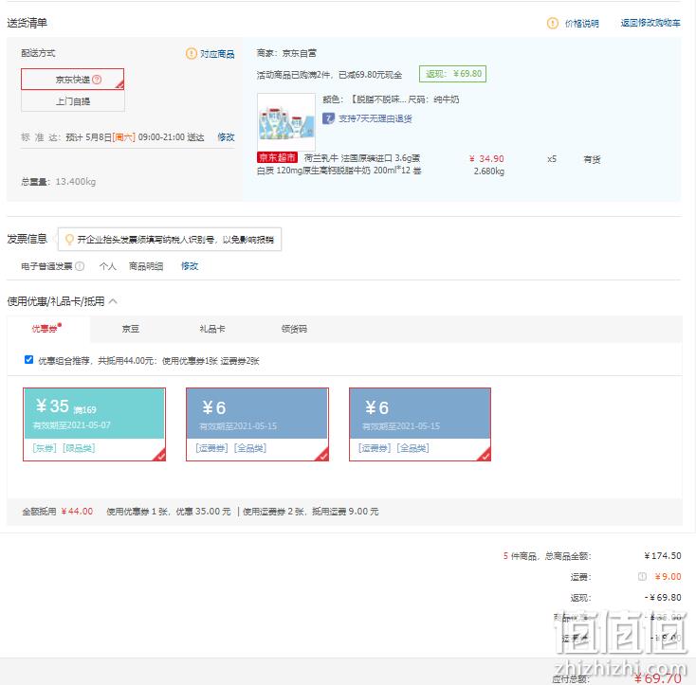Click 修改 next to delivery time
Screen dimensions: 696x685
[x=226, y=137]
